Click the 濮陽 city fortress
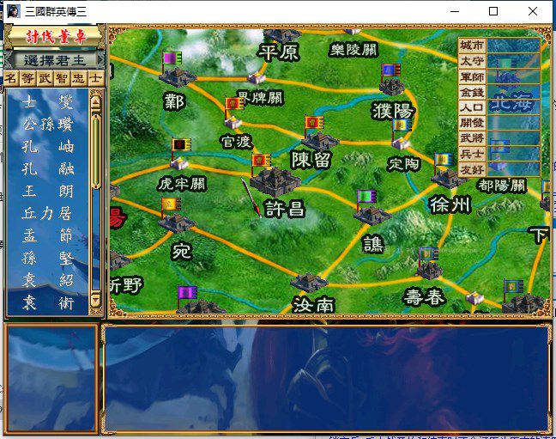 pos(392,87)
